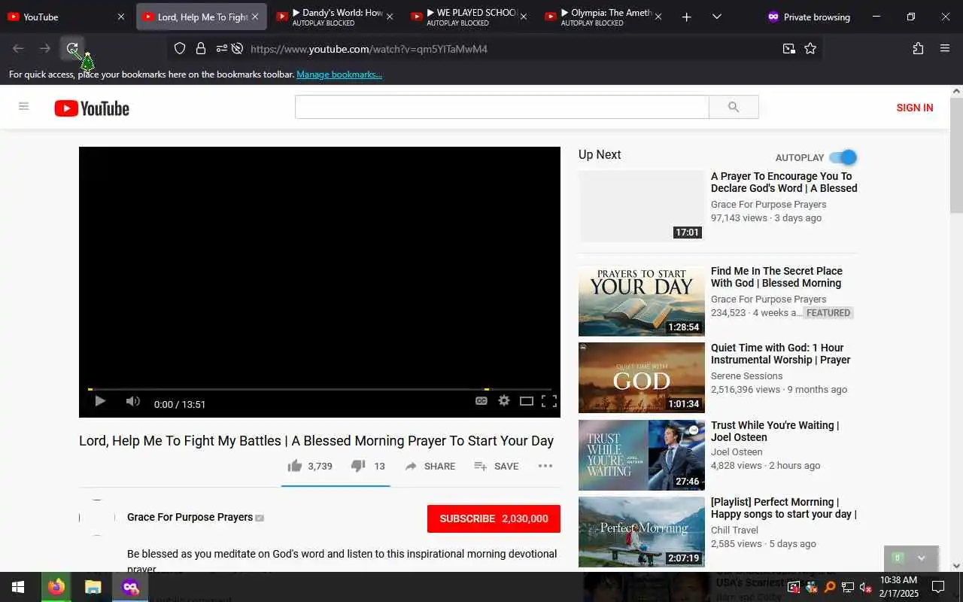Open a new browser tab
The height and width of the screenshot is (602, 963).
tap(686, 17)
